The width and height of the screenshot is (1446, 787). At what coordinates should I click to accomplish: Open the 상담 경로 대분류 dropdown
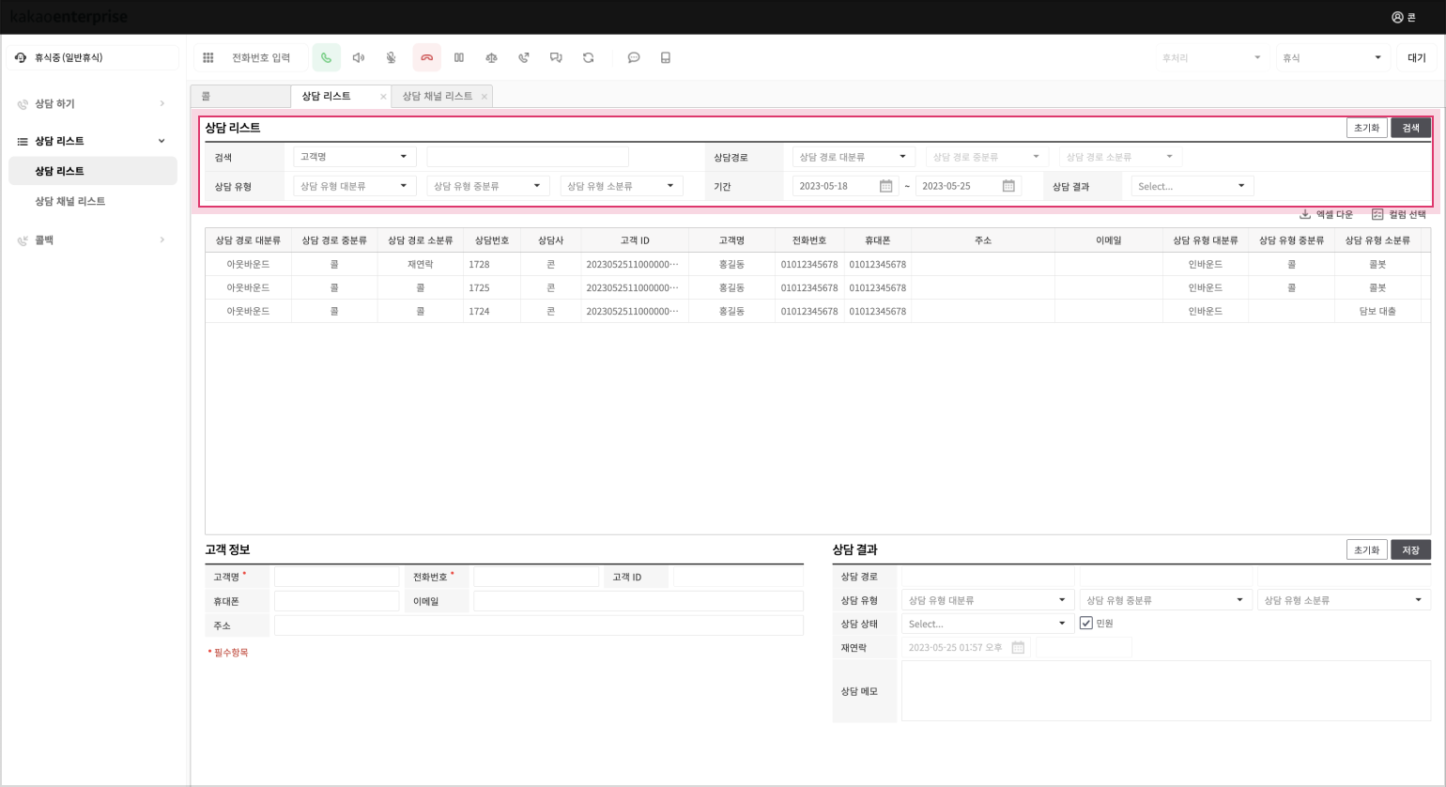click(853, 157)
